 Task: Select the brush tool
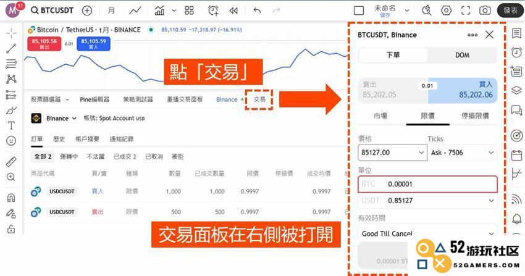tap(11, 110)
